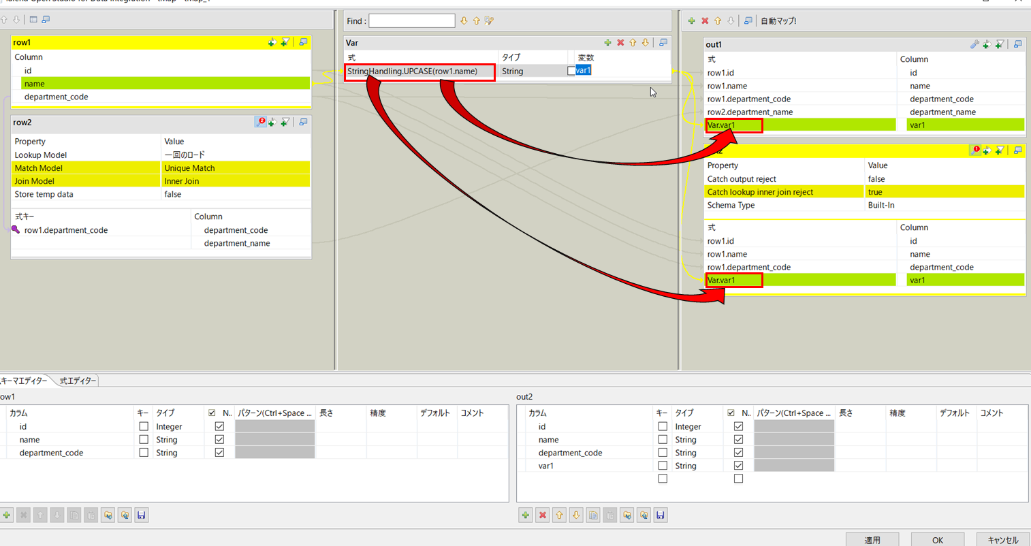Toggle the nullable checkbox for row1 department_code
The width and height of the screenshot is (1031, 546).
219,453
